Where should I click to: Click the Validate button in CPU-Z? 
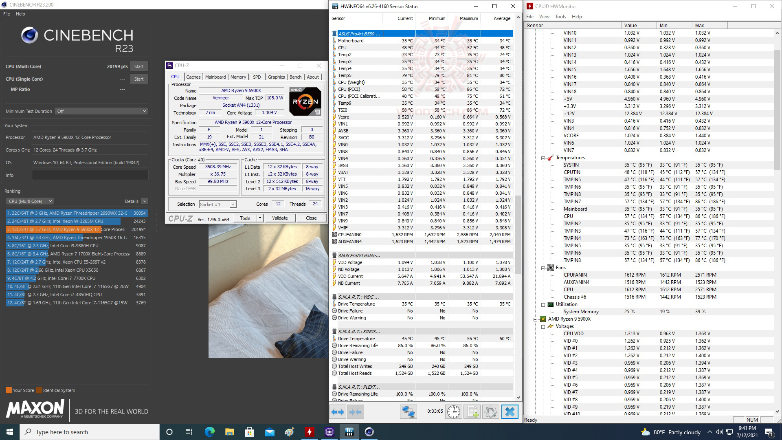pyautogui.click(x=280, y=218)
